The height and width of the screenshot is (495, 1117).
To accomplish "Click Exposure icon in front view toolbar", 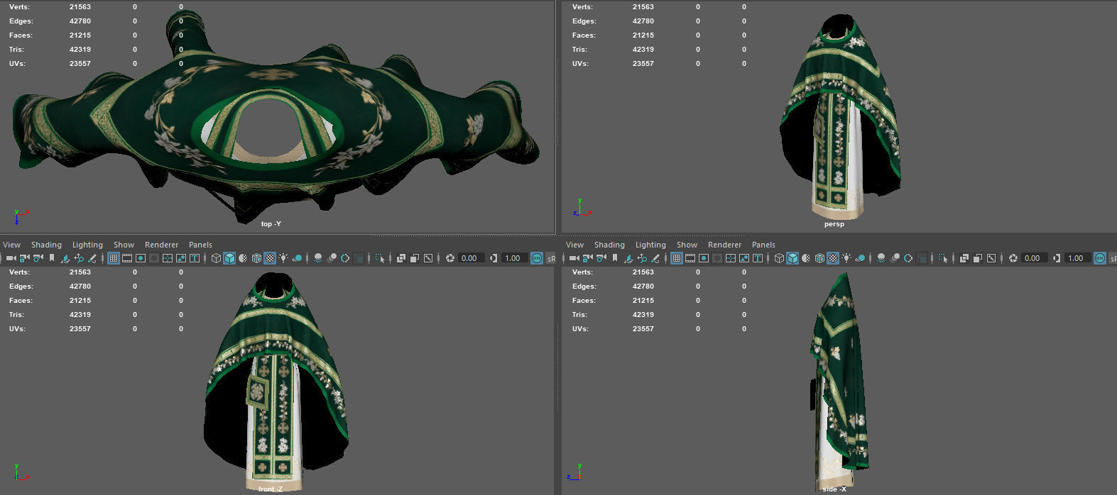I will click(x=450, y=258).
